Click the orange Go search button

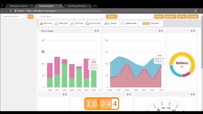coord(30,16)
